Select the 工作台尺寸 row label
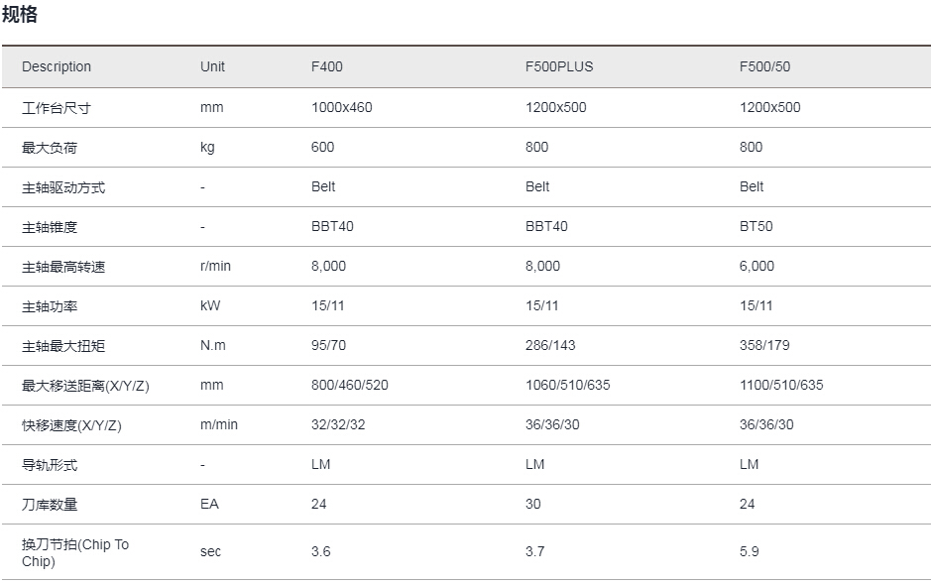 click(x=57, y=108)
